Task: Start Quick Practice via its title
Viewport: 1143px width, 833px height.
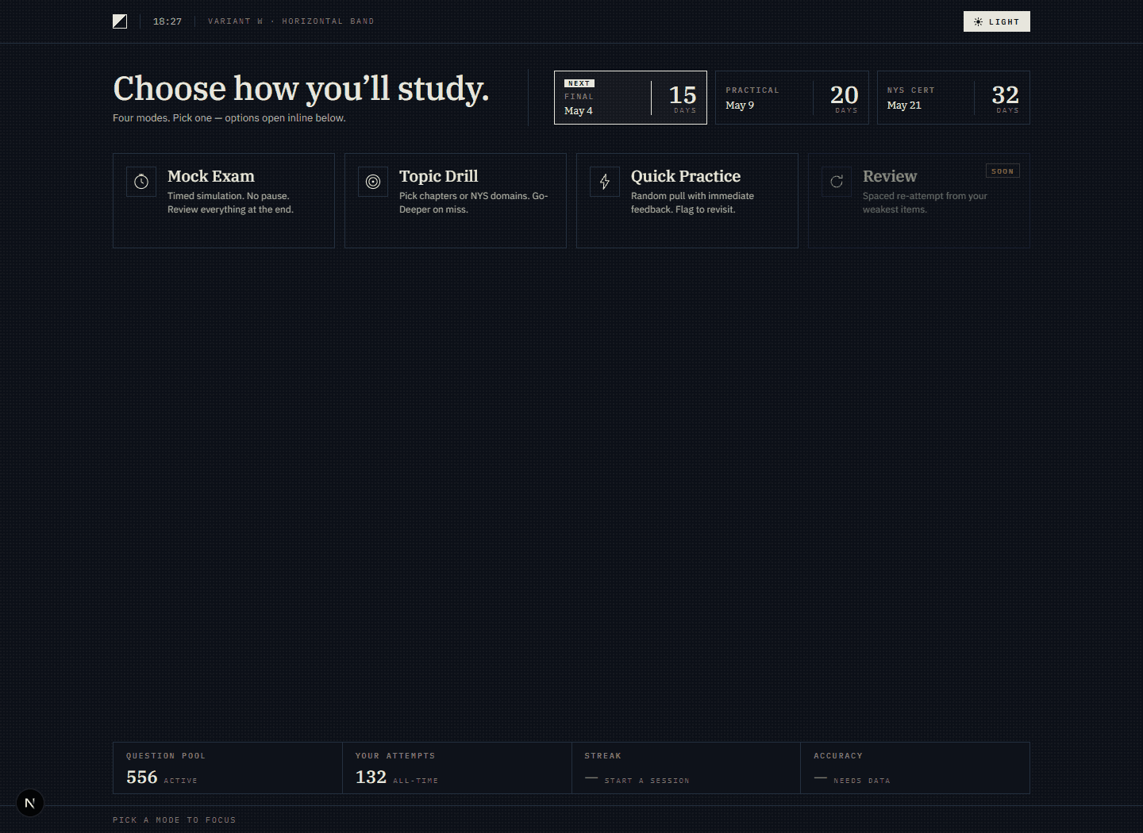Action: pos(686,176)
